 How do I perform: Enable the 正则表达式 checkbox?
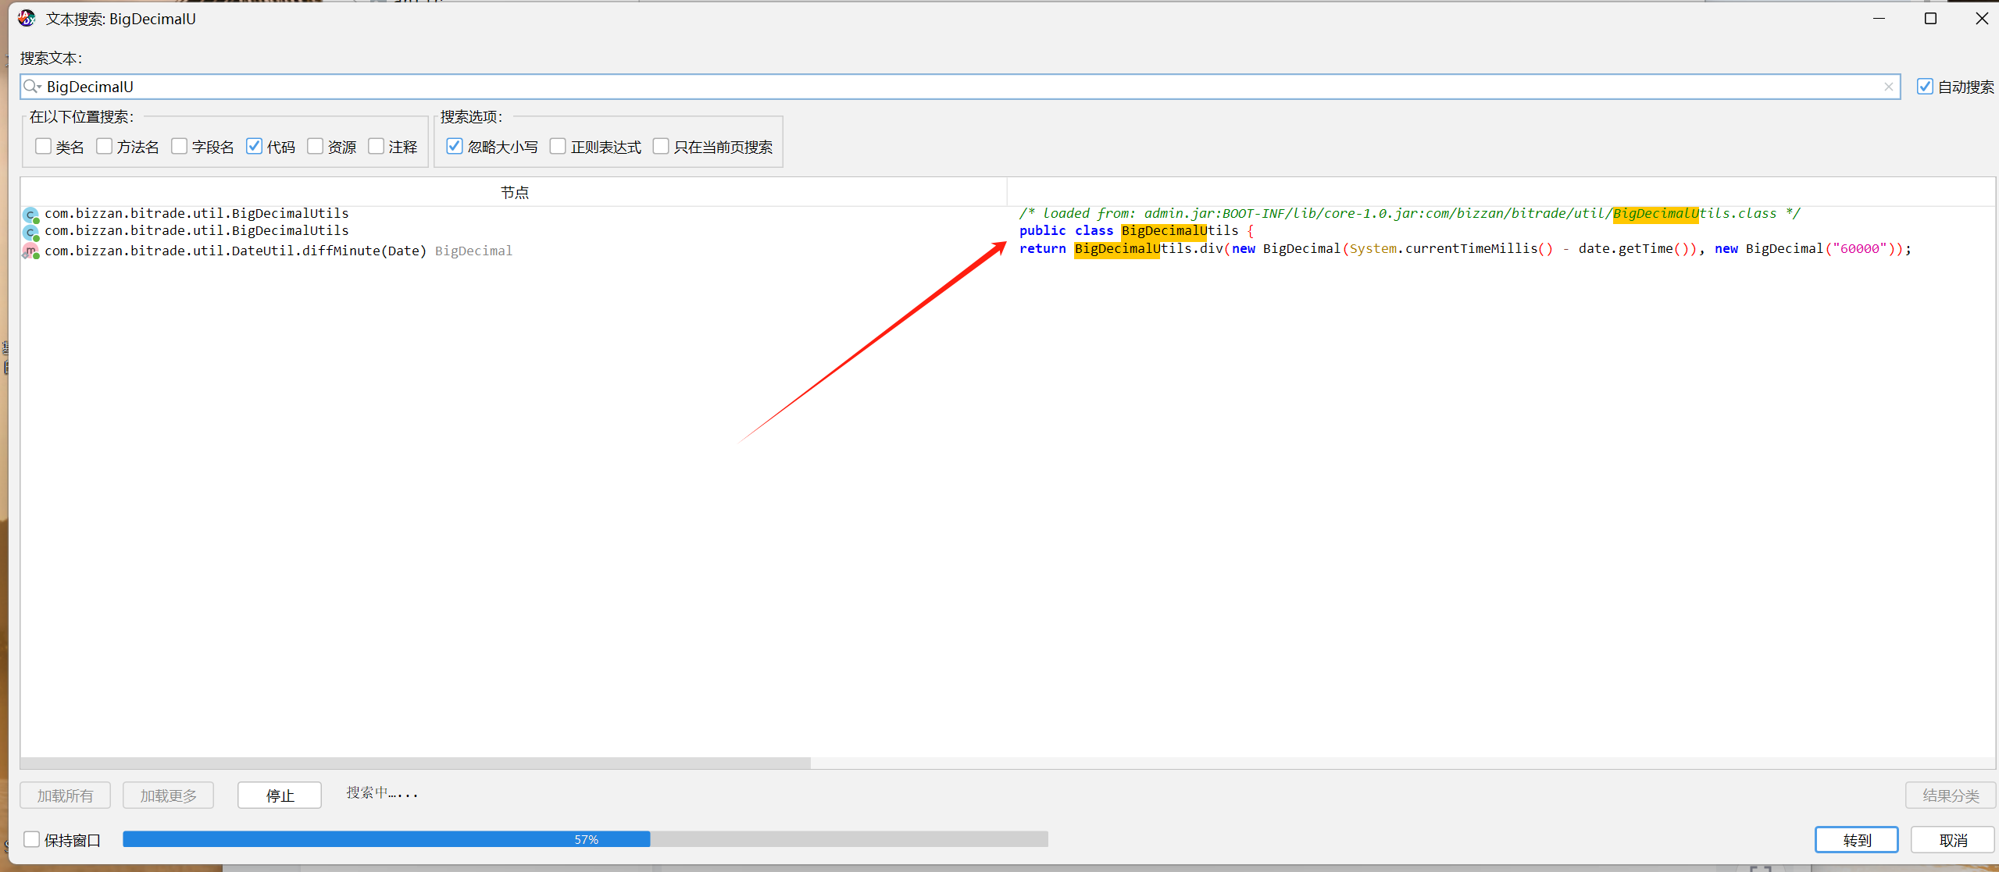coord(558,147)
